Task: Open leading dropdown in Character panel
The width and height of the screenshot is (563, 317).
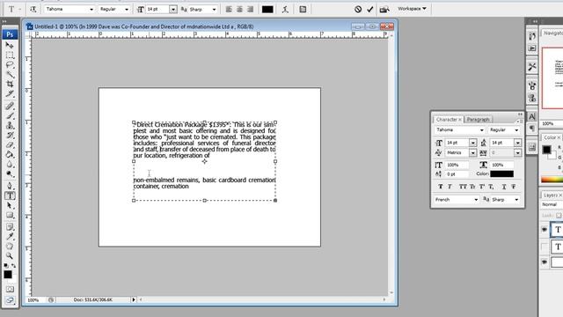Action: 517,143
